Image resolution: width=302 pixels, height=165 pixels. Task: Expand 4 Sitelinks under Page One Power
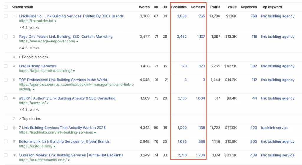point(29,48)
